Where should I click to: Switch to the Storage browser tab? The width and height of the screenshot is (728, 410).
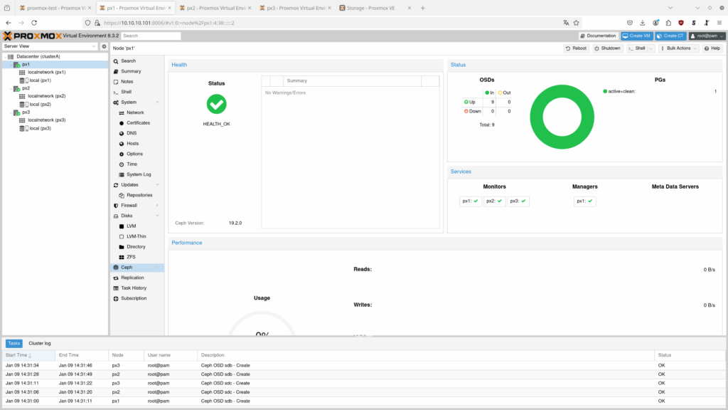pos(375,8)
